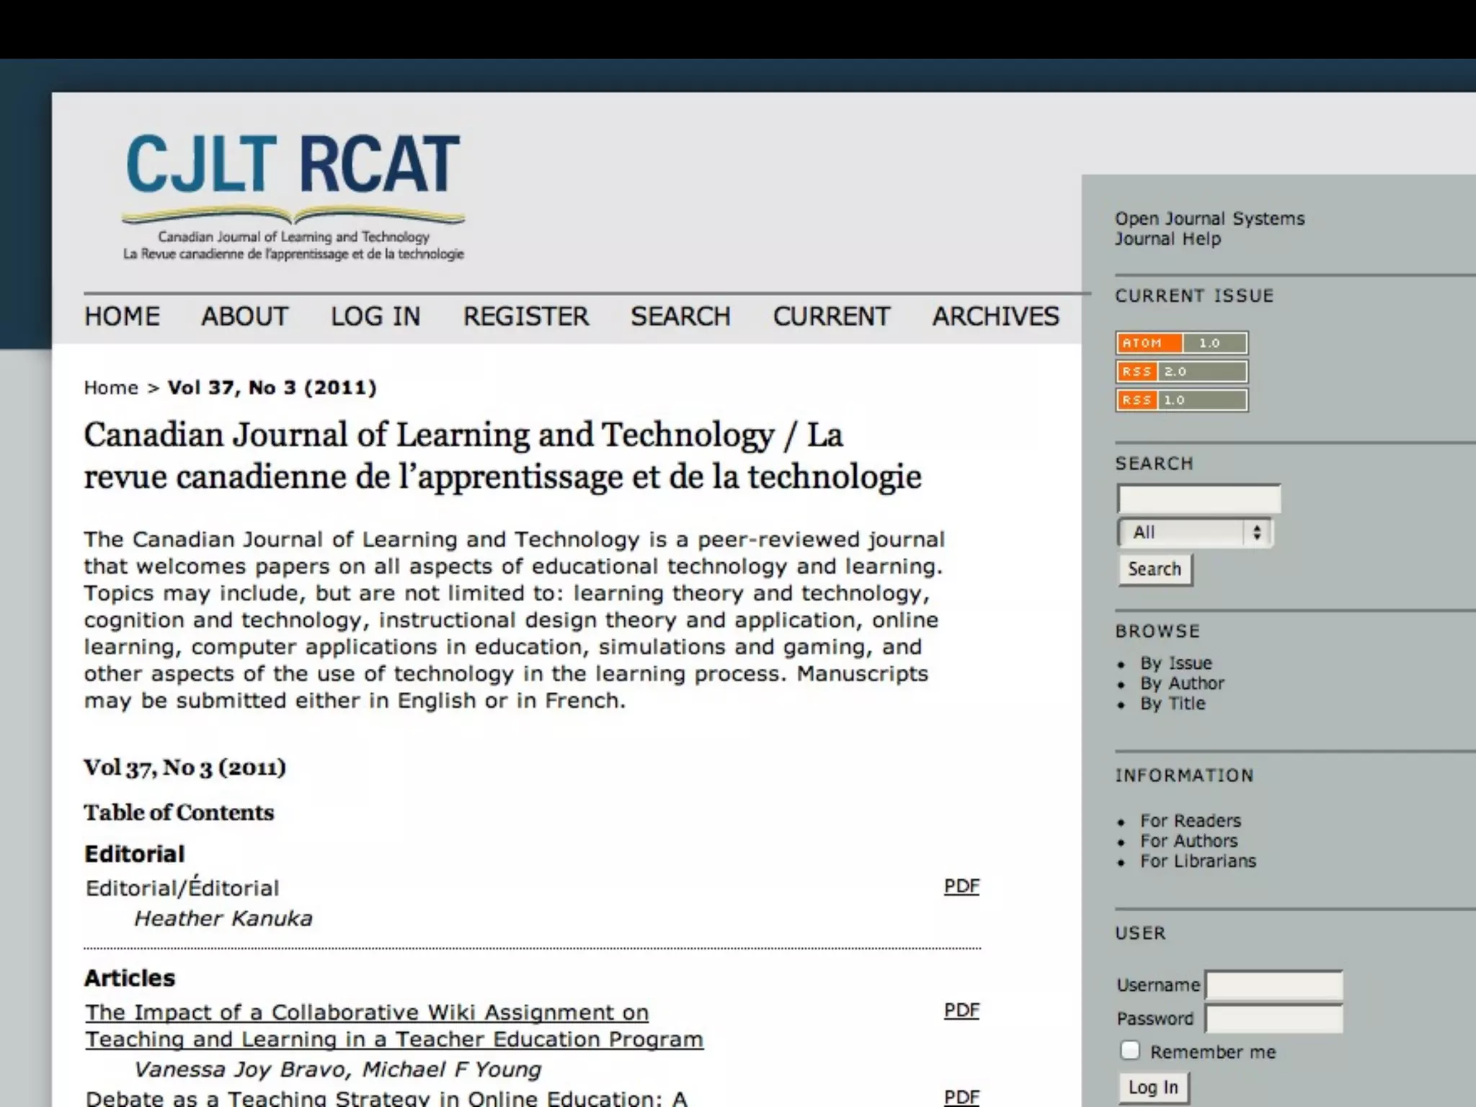Tick the Remember me checkbox
The width and height of the screenshot is (1476, 1107).
[x=1130, y=1051]
